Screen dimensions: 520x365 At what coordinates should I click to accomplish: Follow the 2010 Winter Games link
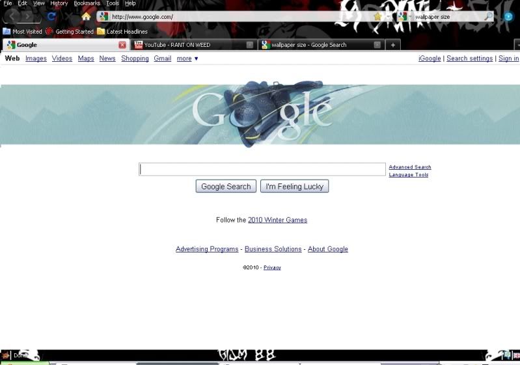point(278,220)
